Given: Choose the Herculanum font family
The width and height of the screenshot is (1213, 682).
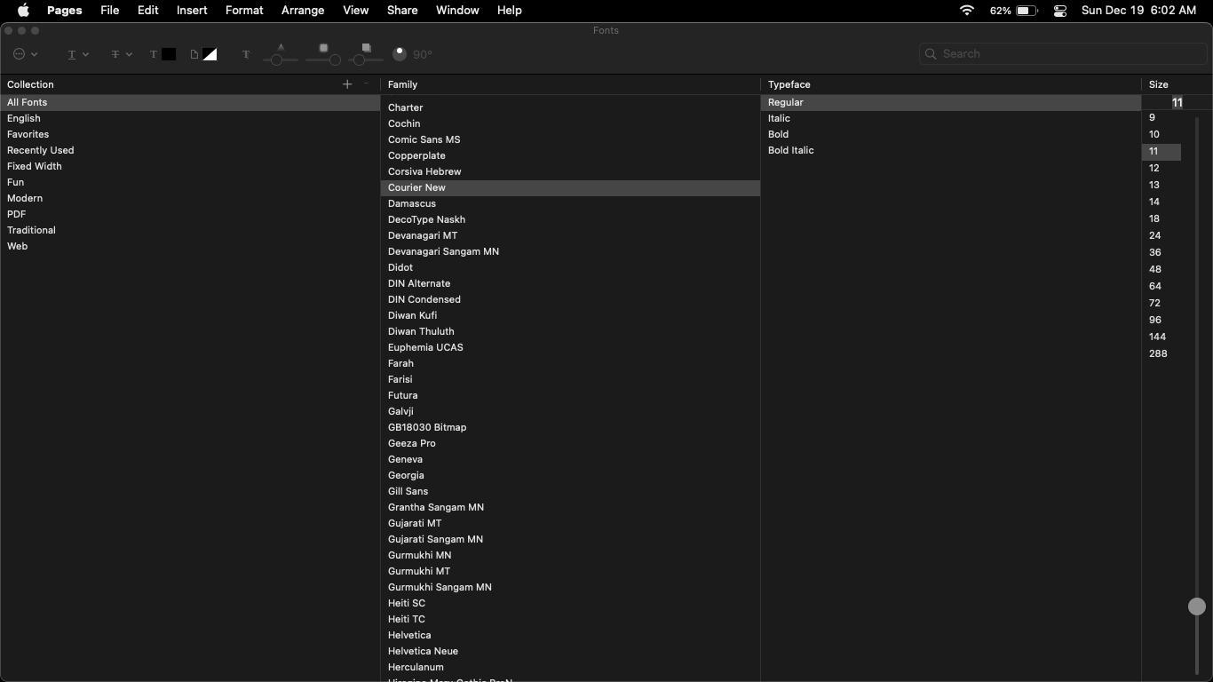Looking at the screenshot, I should pyautogui.click(x=570, y=667).
